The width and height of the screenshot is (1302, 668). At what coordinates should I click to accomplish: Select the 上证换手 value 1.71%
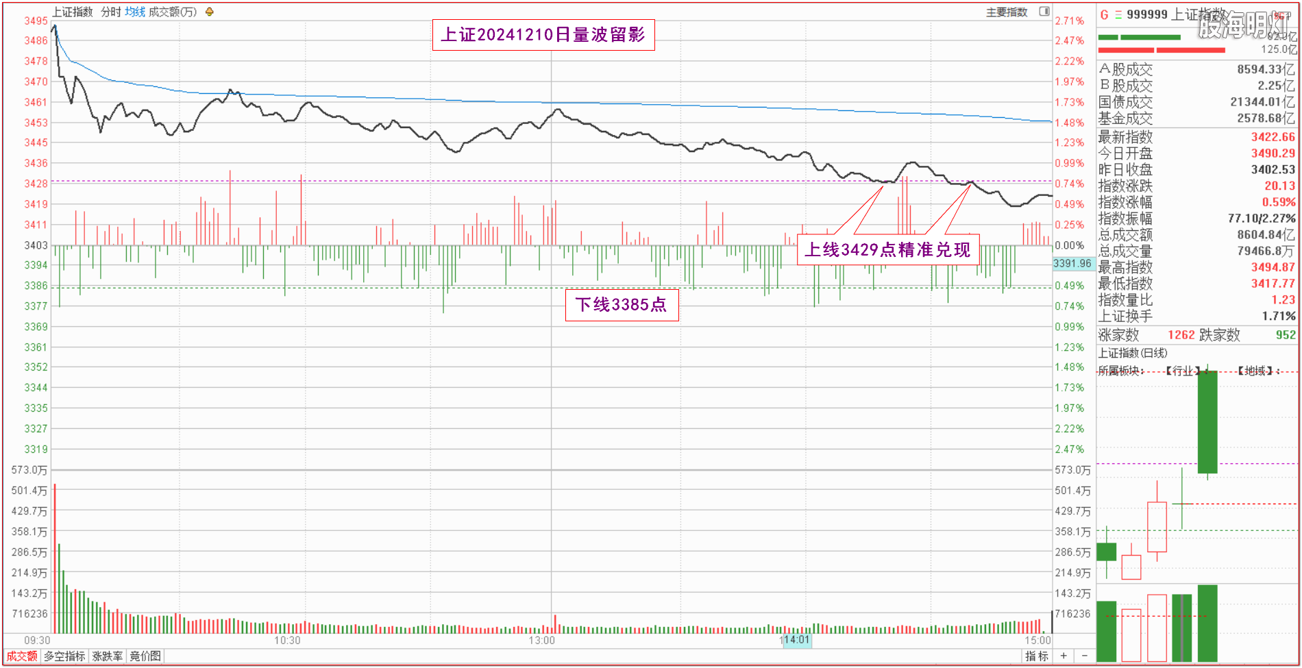[1279, 316]
